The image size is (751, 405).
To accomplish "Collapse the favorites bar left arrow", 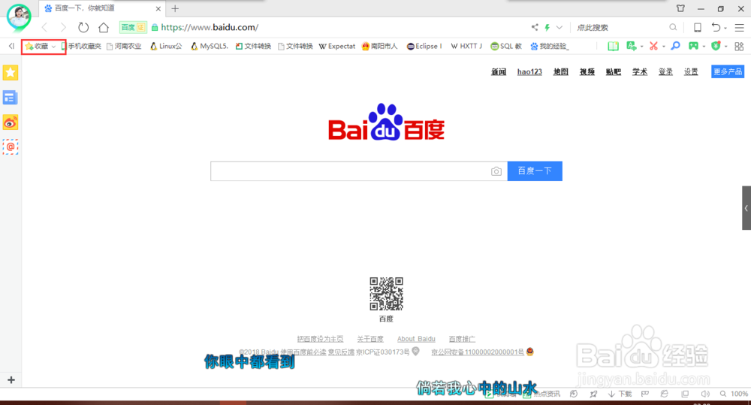I will point(11,46).
